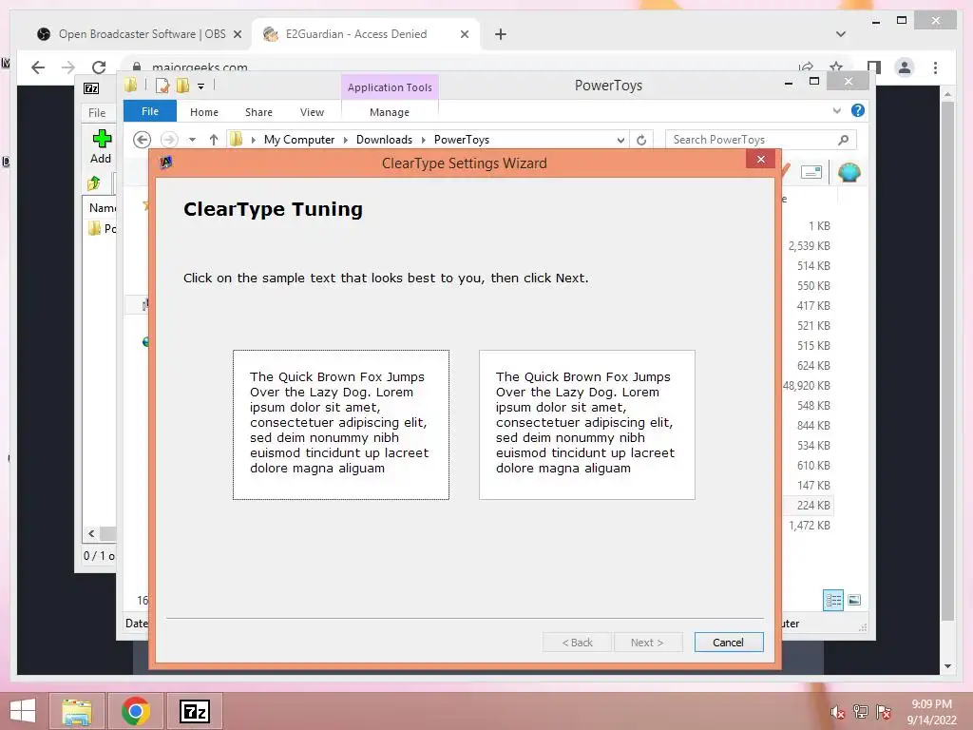Open the Windows Start button
The image size is (973, 730).
(x=24, y=711)
